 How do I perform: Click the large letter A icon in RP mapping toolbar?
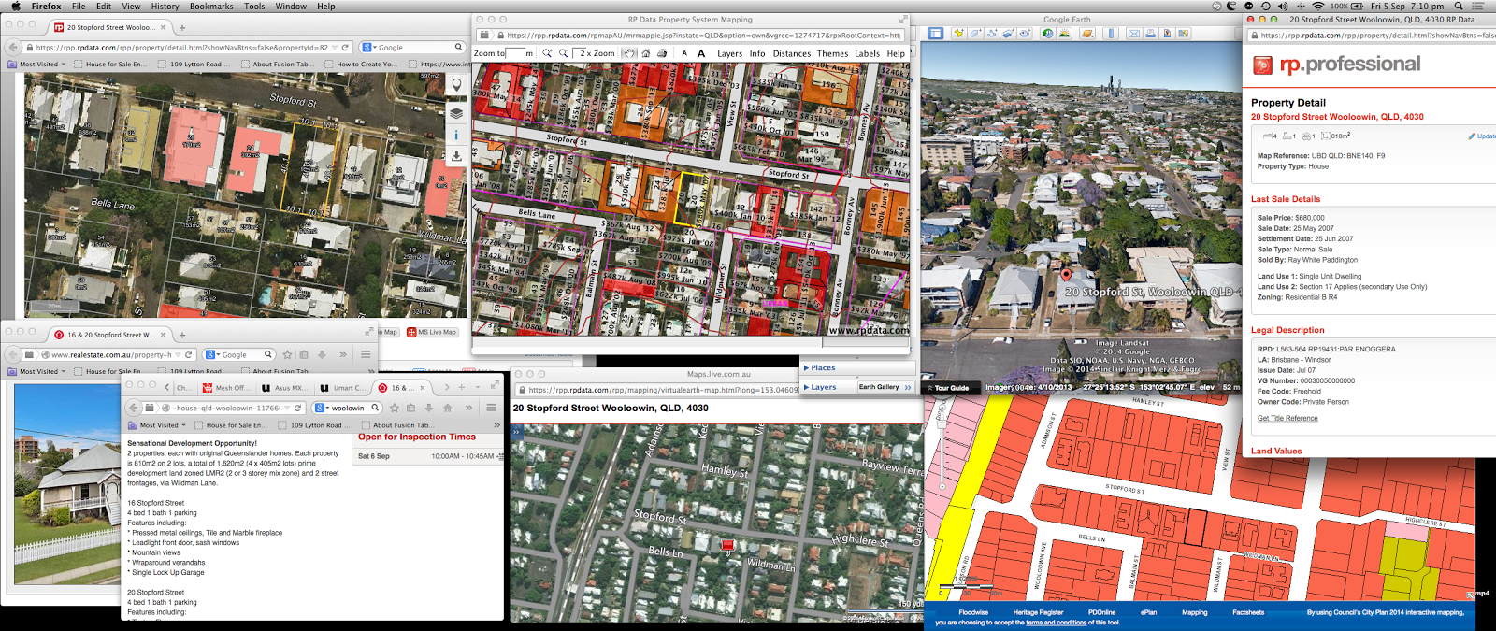tap(701, 53)
